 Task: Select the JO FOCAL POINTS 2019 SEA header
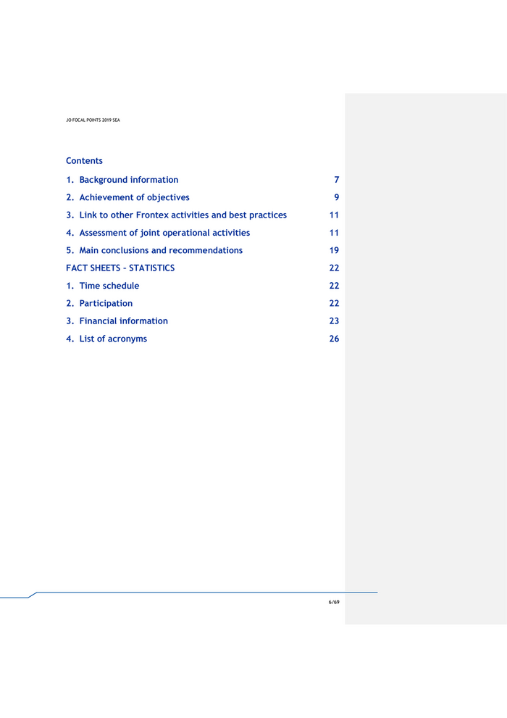93,120
